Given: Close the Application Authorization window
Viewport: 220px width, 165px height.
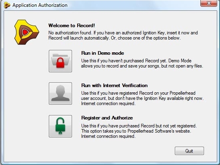Looking at the screenshot, I should 209,3.
